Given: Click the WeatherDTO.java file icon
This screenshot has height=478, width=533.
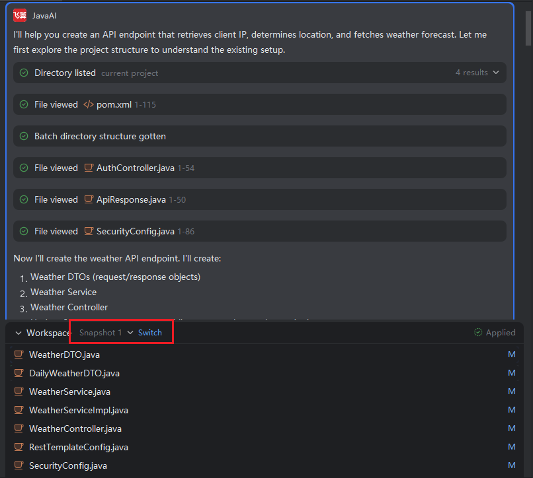Looking at the screenshot, I should point(19,355).
